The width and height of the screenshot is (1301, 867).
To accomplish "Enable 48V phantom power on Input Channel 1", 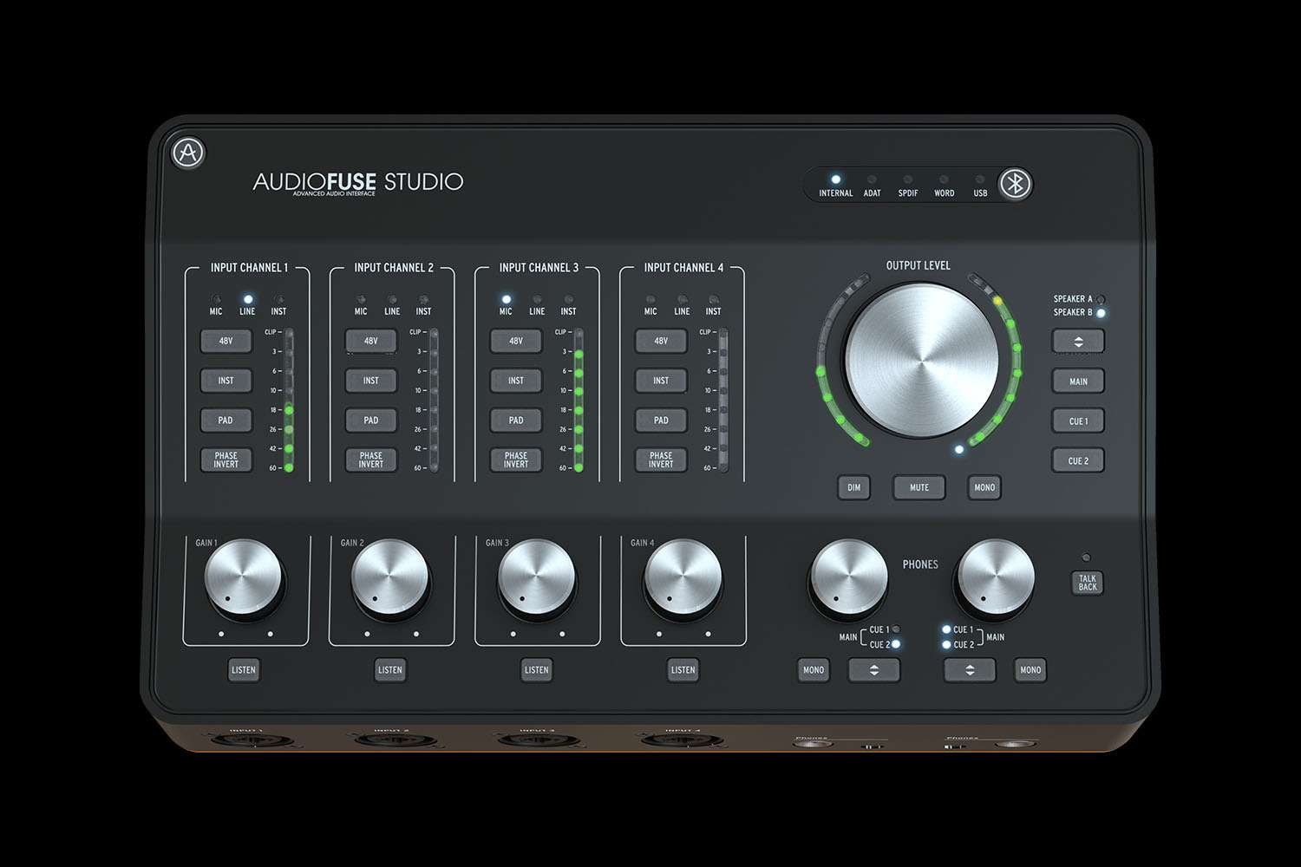I will (x=226, y=340).
